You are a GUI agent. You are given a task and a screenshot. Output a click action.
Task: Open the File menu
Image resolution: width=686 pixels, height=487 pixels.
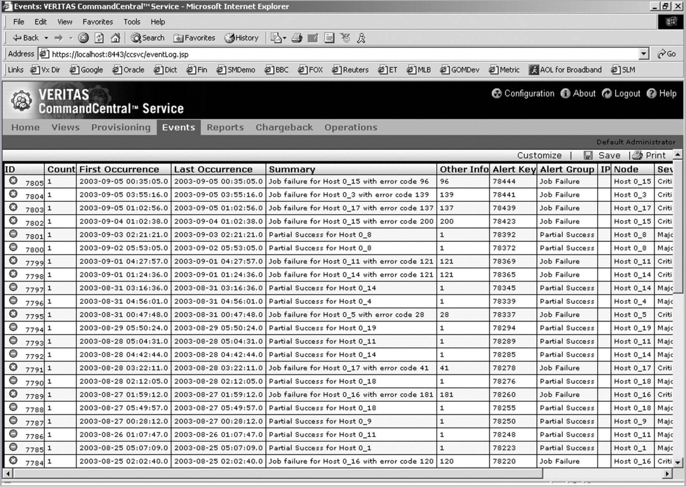tap(19, 22)
